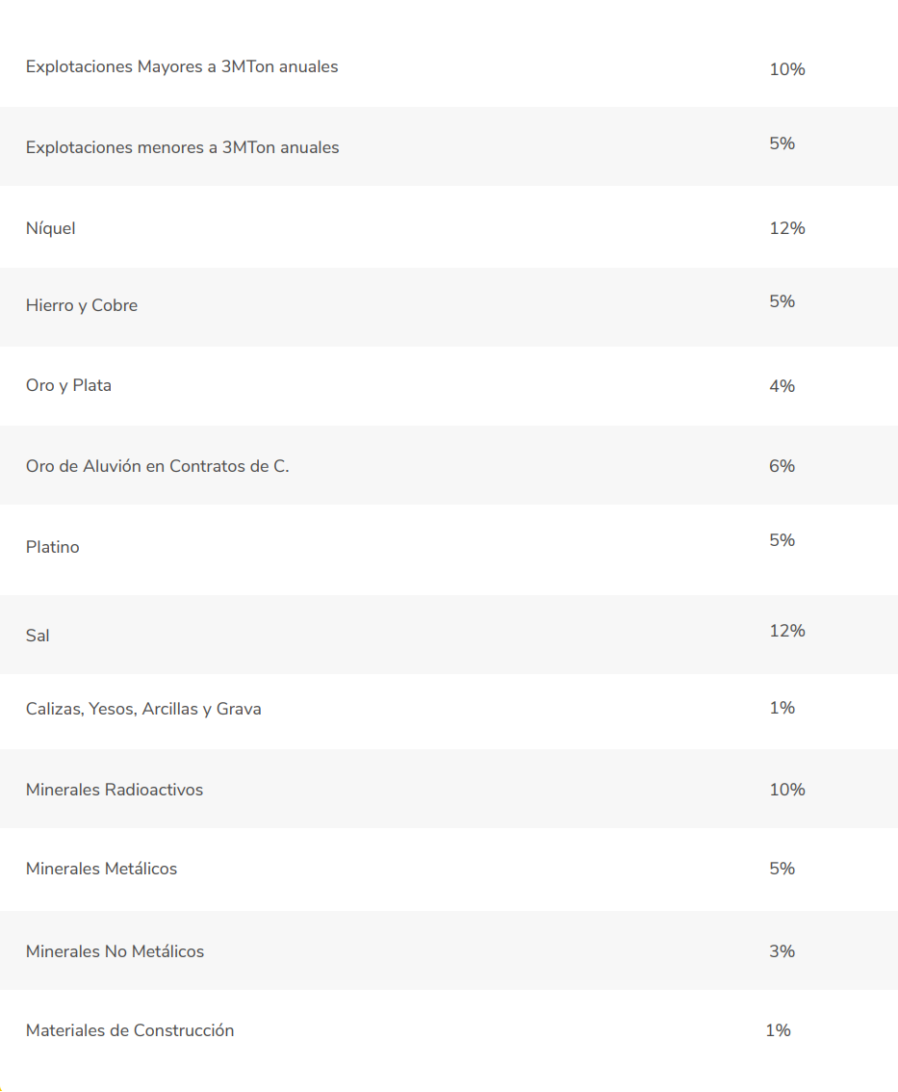Screen dimensions: 898x1092
Task: Select Calizas, Yesos, Arcillas y Grava text
Action: tap(143, 709)
